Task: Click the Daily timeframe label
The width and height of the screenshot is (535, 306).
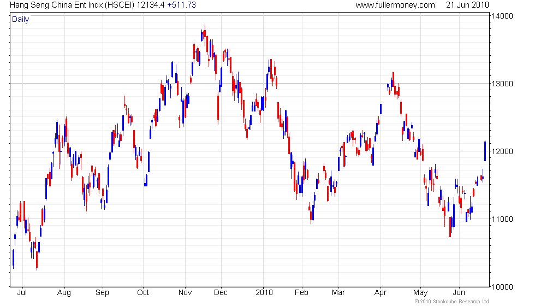Action: point(21,20)
